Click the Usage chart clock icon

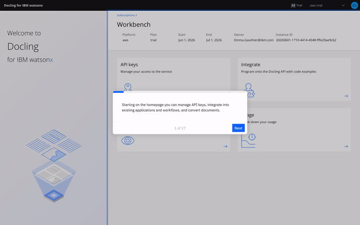[x=248, y=140]
